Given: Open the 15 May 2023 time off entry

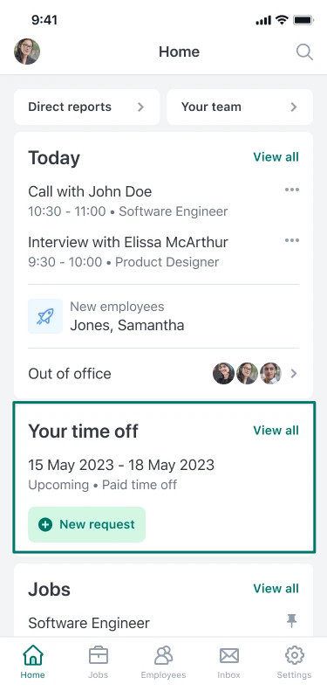Looking at the screenshot, I should pyautogui.click(x=121, y=474).
